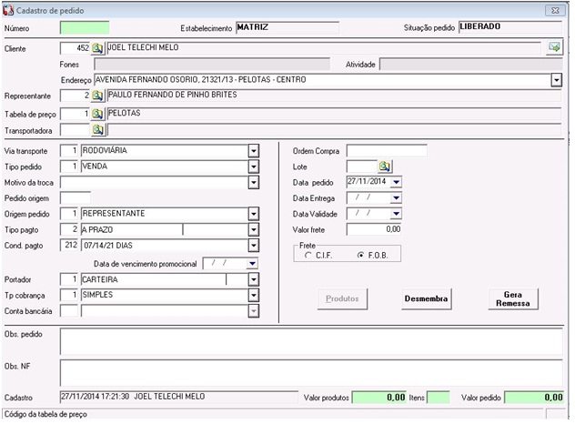
Task: Click Conta bancária code field
Action: (x=69, y=311)
